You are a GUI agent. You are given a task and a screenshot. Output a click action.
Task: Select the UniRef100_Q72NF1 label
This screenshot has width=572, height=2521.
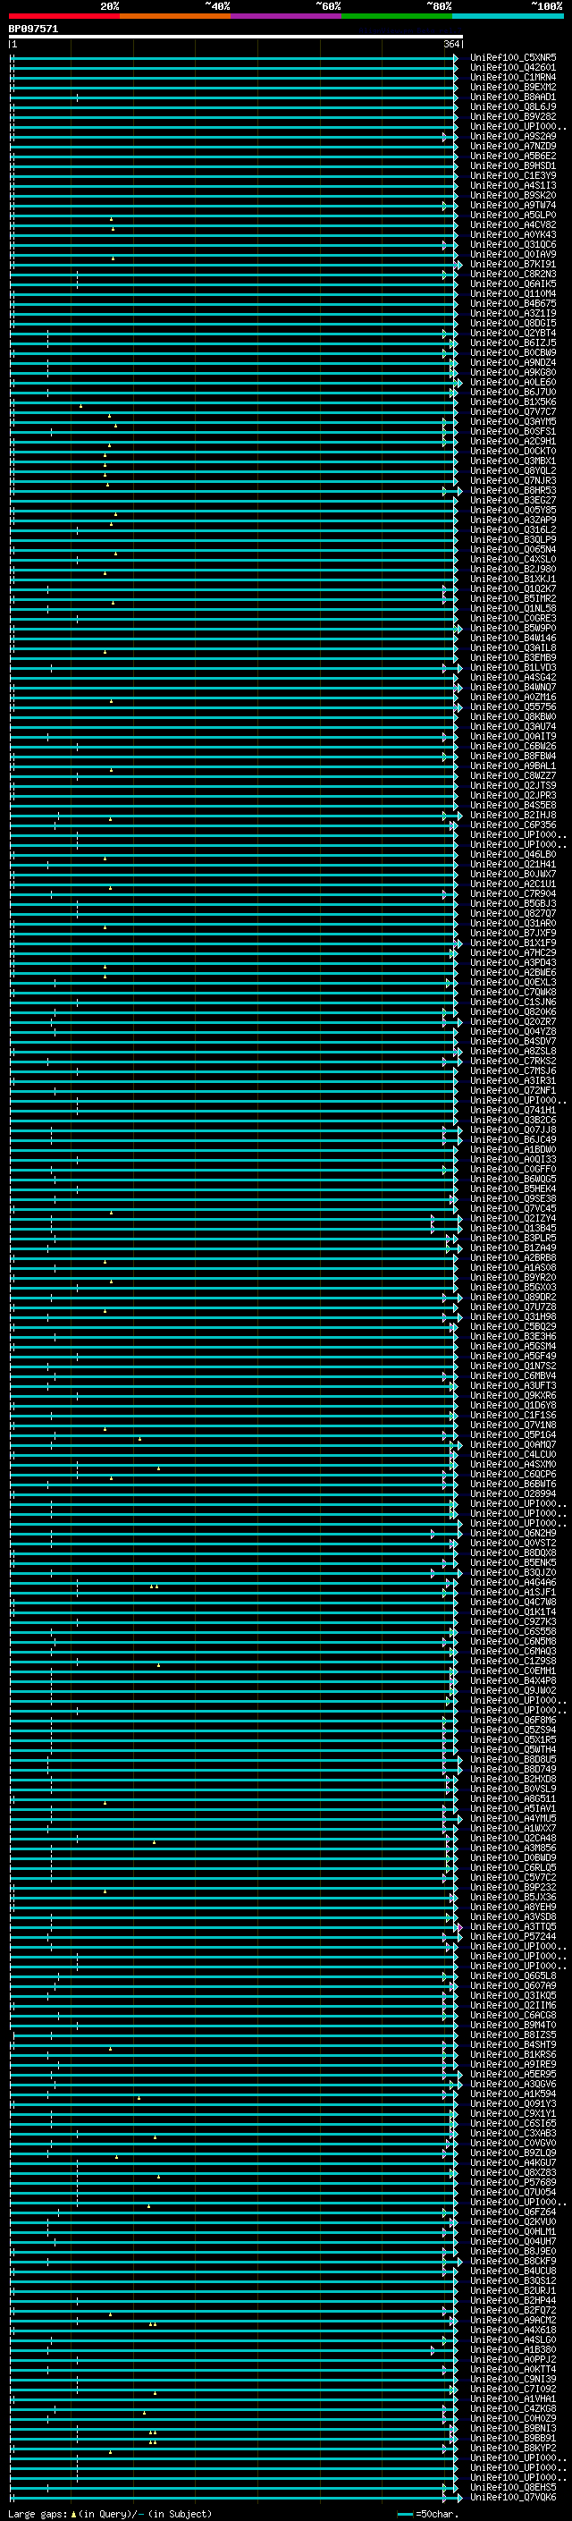pyautogui.click(x=513, y=1090)
